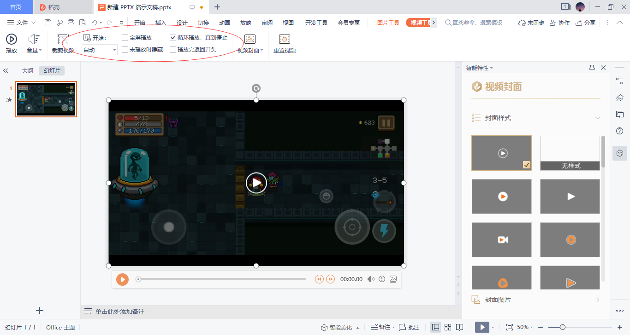The width and height of the screenshot is (630, 335).
Task: Click the zoom slider in status bar
Action: click(579, 327)
